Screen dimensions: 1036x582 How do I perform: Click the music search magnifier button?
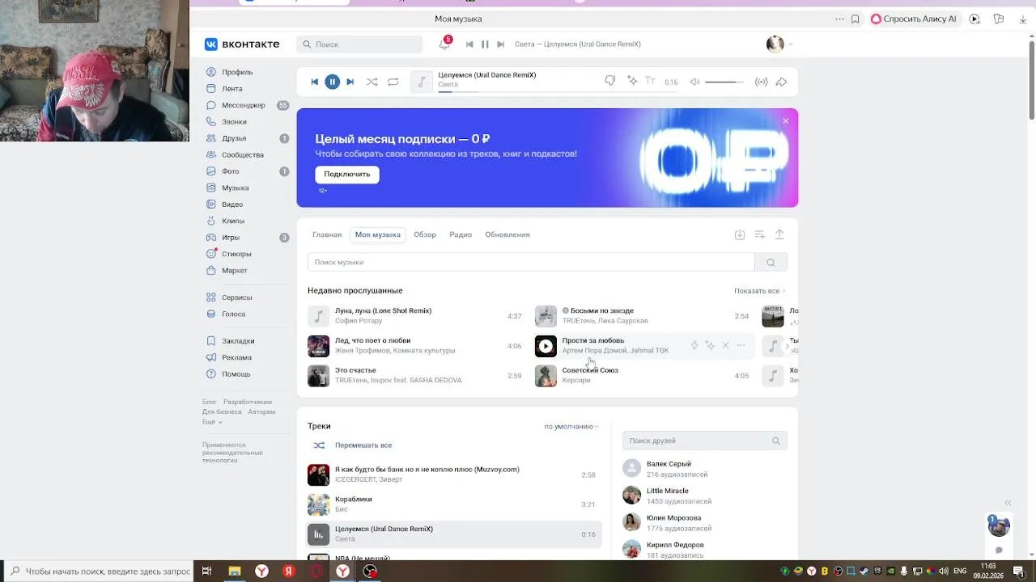pos(771,262)
